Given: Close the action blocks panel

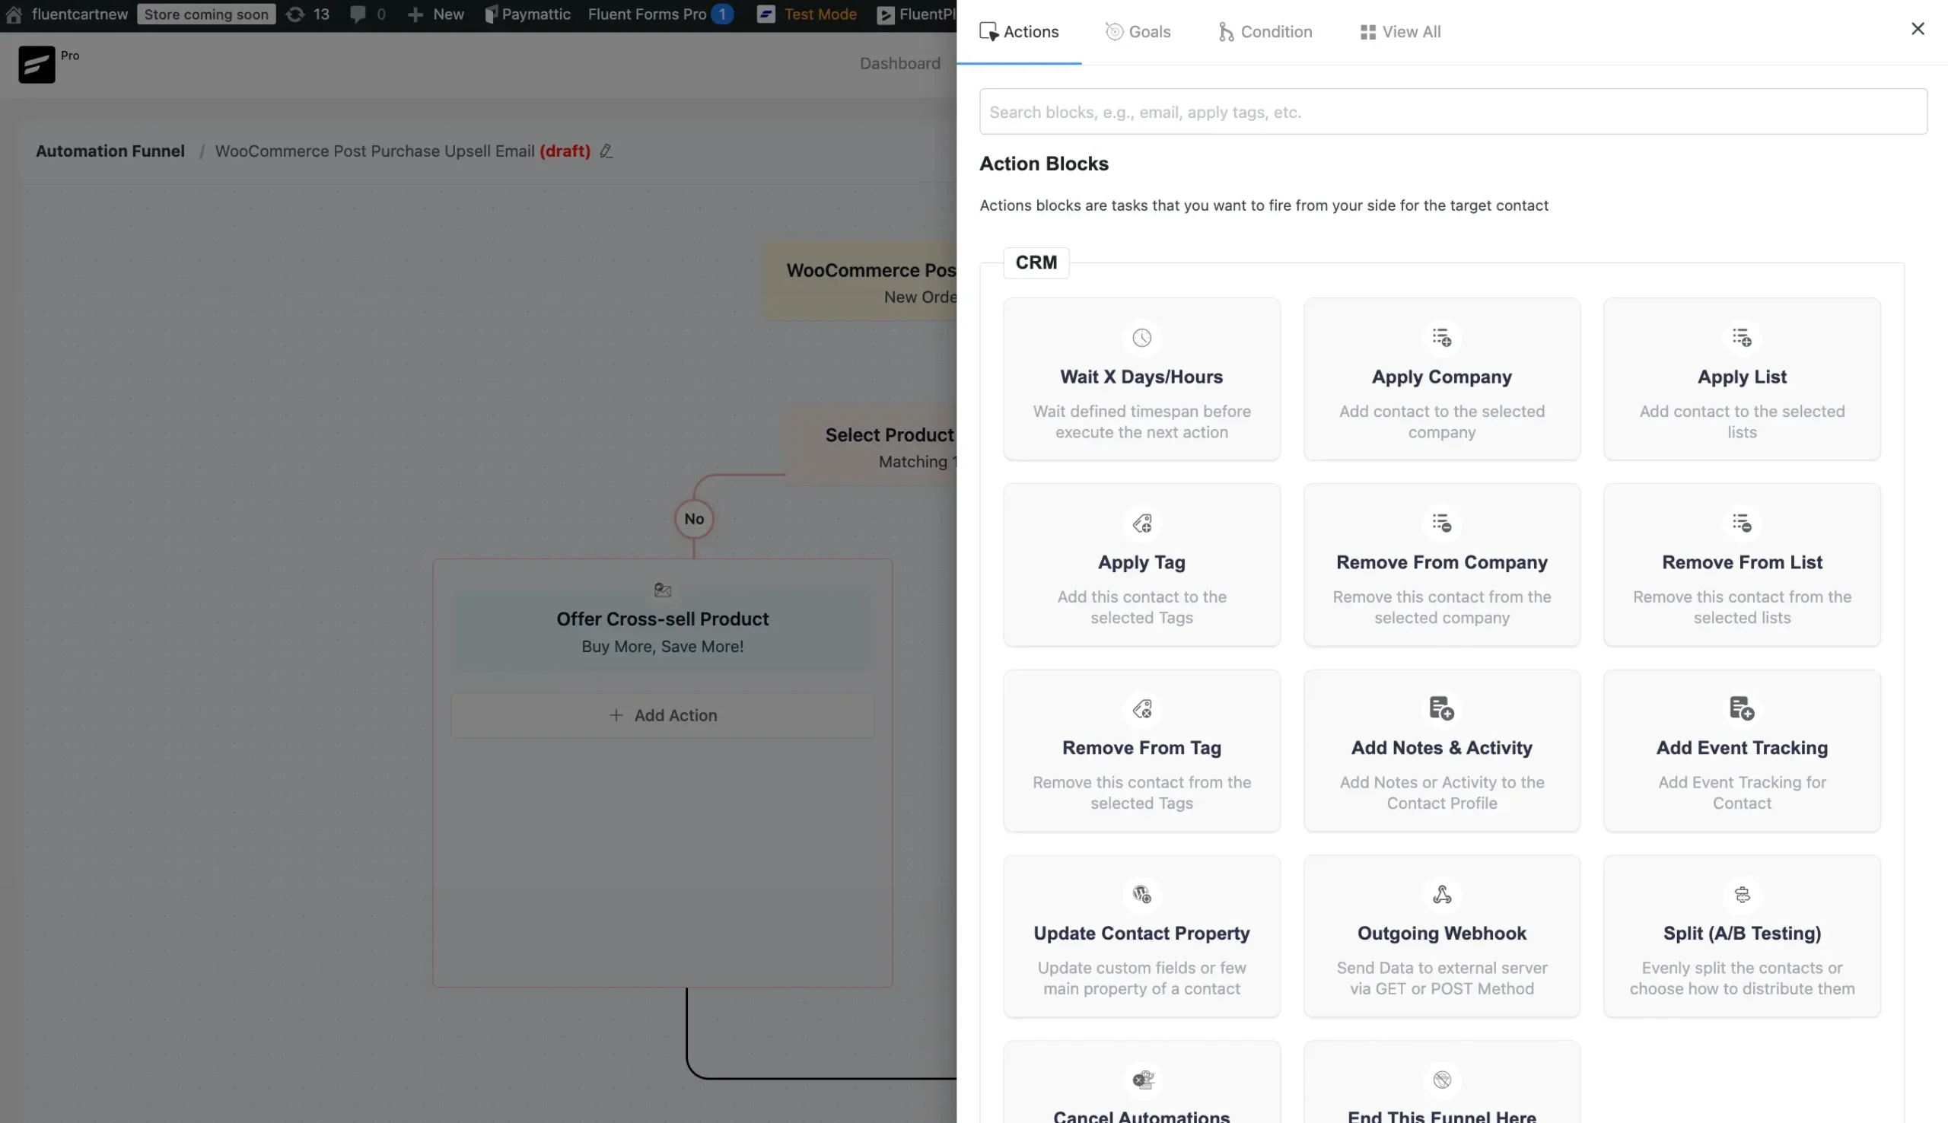Looking at the screenshot, I should point(1917,29).
